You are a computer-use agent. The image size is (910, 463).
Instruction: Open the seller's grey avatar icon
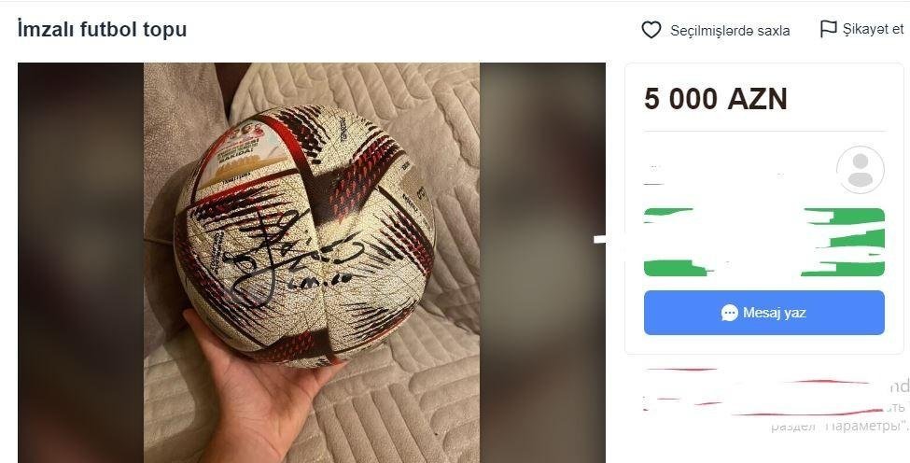tap(861, 170)
